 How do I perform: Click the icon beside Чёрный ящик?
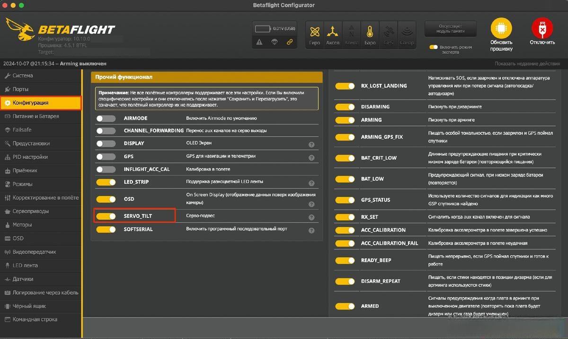[7, 306]
